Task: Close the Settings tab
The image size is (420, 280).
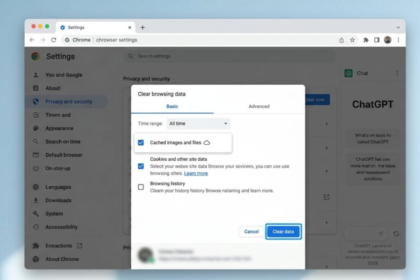Action: pyautogui.click(x=130, y=27)
